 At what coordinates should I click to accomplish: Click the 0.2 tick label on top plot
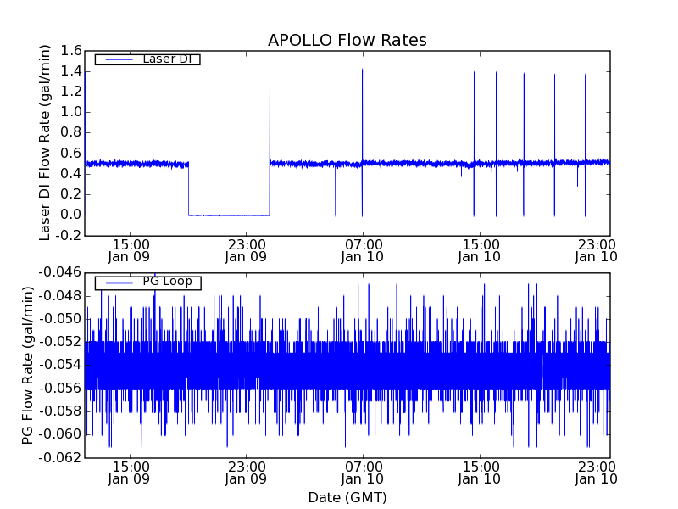click(70, 194)
